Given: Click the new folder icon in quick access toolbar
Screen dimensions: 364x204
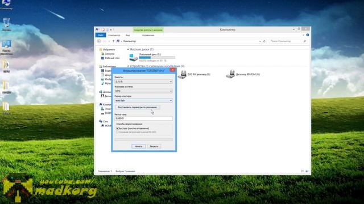Looking at the screenshot, I should point(107,29).
